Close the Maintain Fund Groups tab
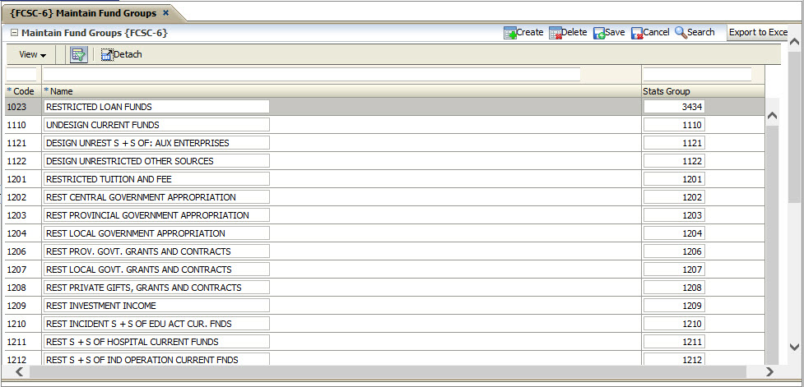 pyautogui.click(x=165, y=13)
